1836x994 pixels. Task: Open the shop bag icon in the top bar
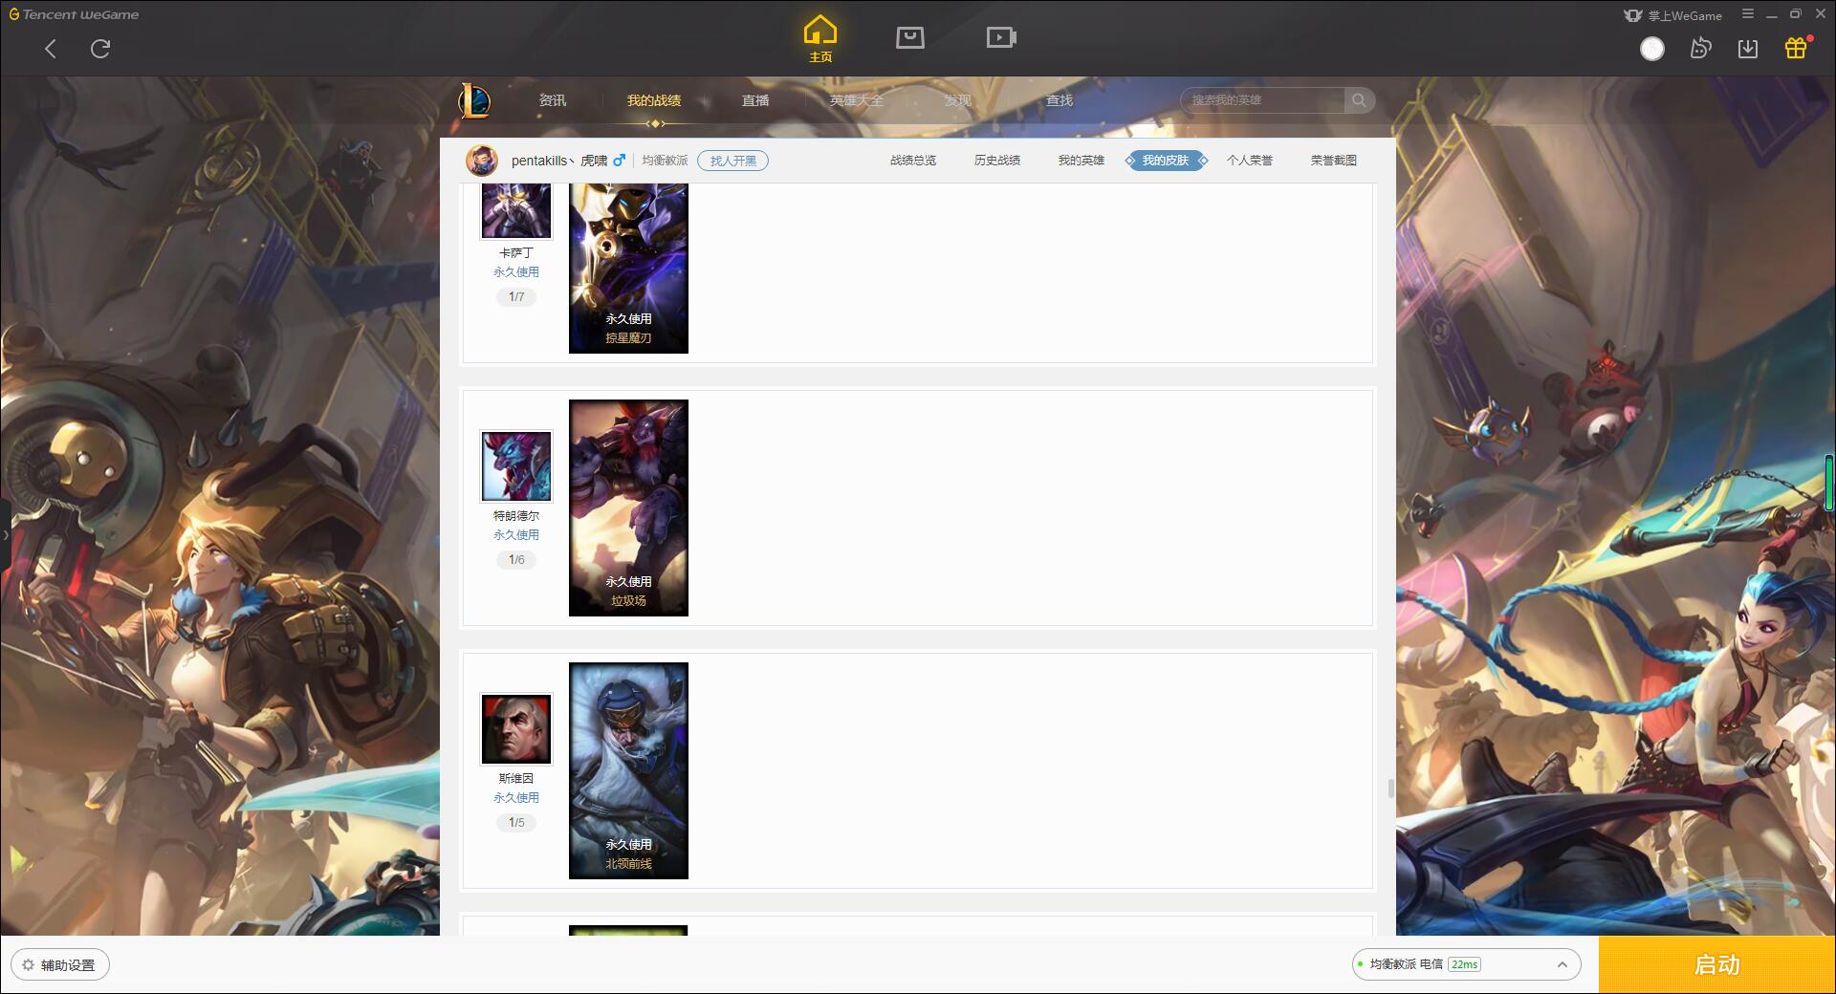point(909,37)
